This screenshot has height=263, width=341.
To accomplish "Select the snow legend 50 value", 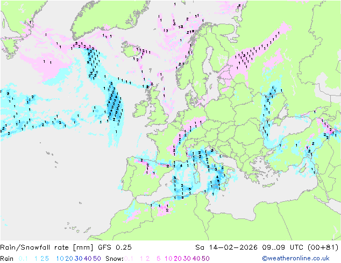I will point(206,259).
